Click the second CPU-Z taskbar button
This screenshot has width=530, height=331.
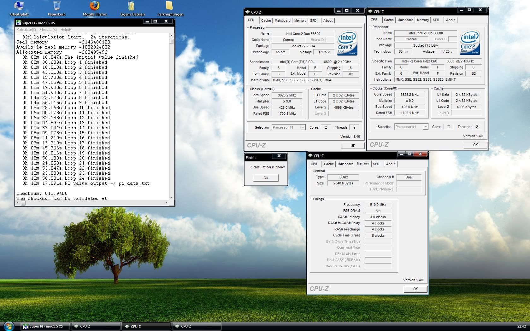click(x=146, y=326)
